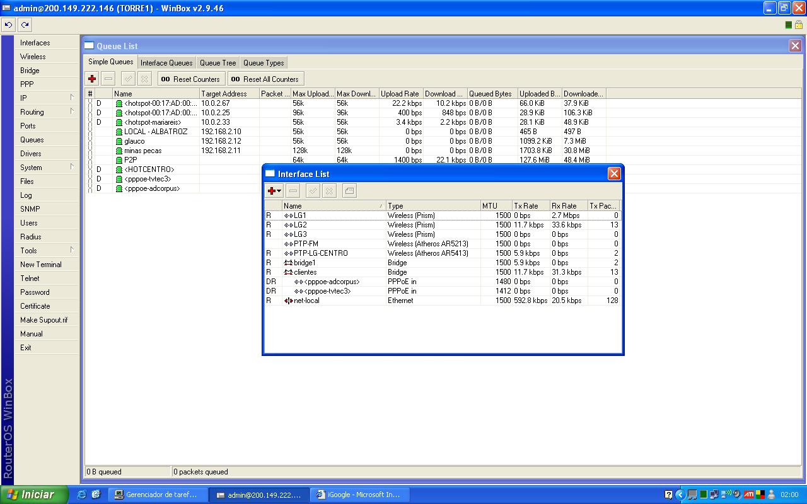This screenshot has height=504, width=807.
Task: Open Interfaces in the sidebar menu
Action: click(x=47, y=43)
